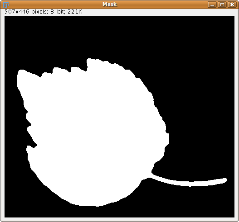Click the ImageJ icon in the title bar
Viewport: 239px width, 222px height.
6,5
